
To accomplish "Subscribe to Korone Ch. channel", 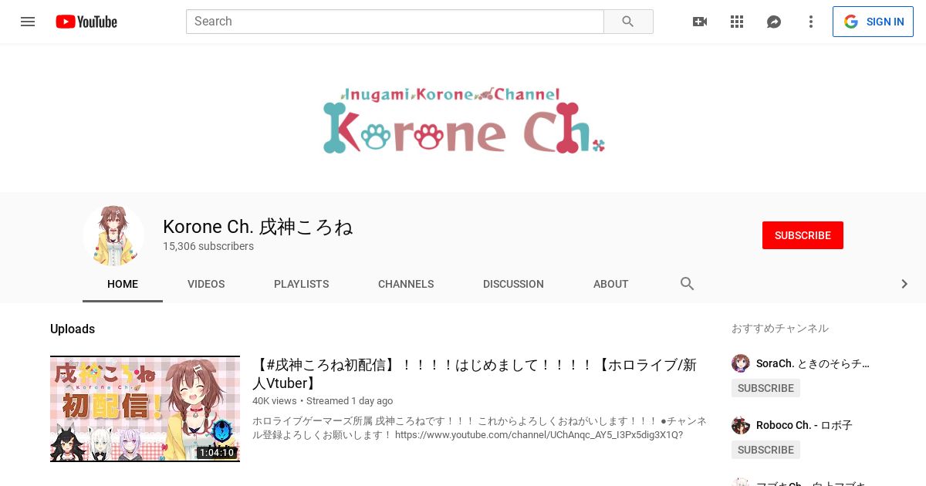I will pyautogui.click(x=803, y=235).
